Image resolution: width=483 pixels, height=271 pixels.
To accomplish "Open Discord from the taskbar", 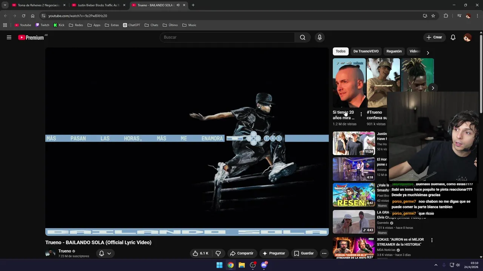I will (264, 265).
